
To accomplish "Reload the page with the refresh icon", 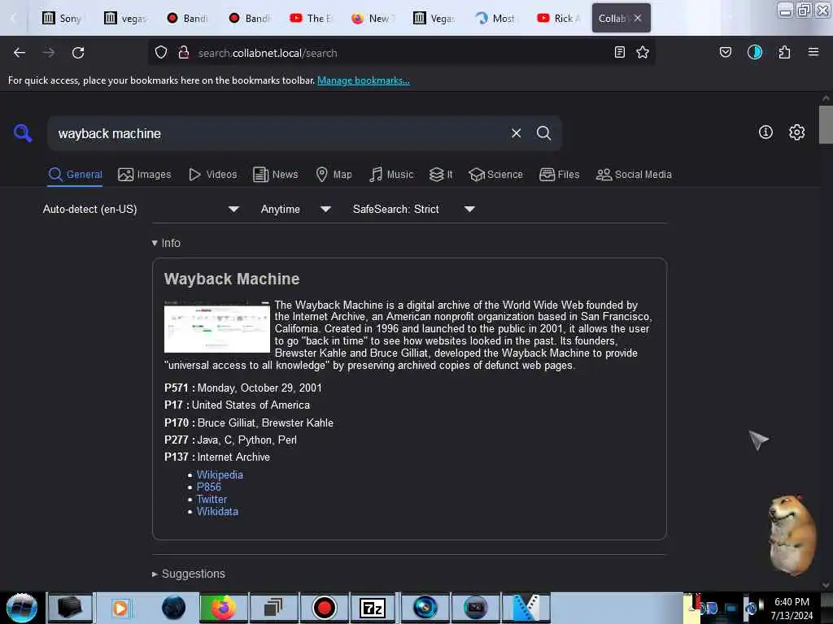I will (78, 53).
